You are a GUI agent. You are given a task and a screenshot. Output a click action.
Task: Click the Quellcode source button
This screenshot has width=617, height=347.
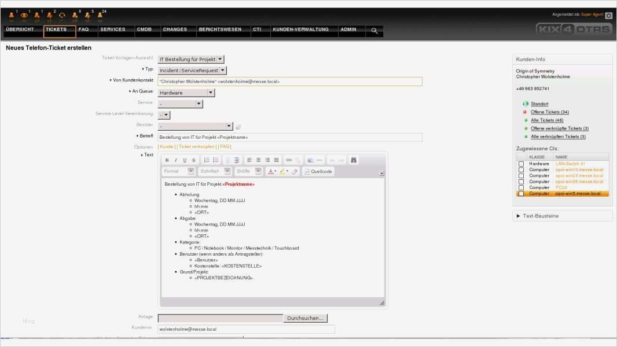point(318,171)
